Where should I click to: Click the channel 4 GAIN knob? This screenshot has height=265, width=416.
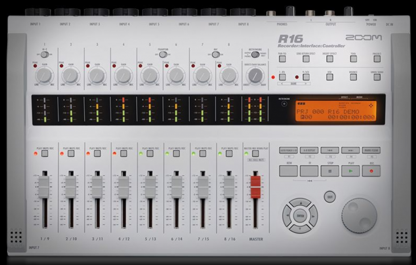[123, 76]
